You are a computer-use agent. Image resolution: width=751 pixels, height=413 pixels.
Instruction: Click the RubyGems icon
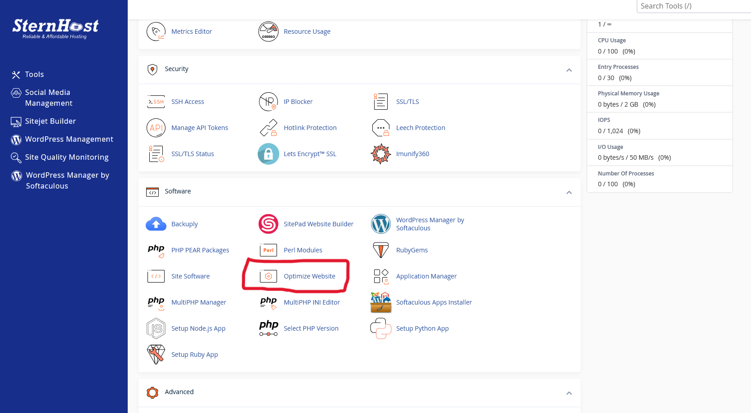tap(380, 250)
